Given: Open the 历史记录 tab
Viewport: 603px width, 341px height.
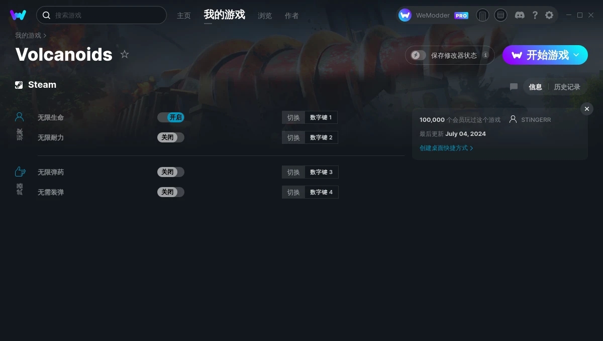Looking at the screenshot, I should 567,87.
